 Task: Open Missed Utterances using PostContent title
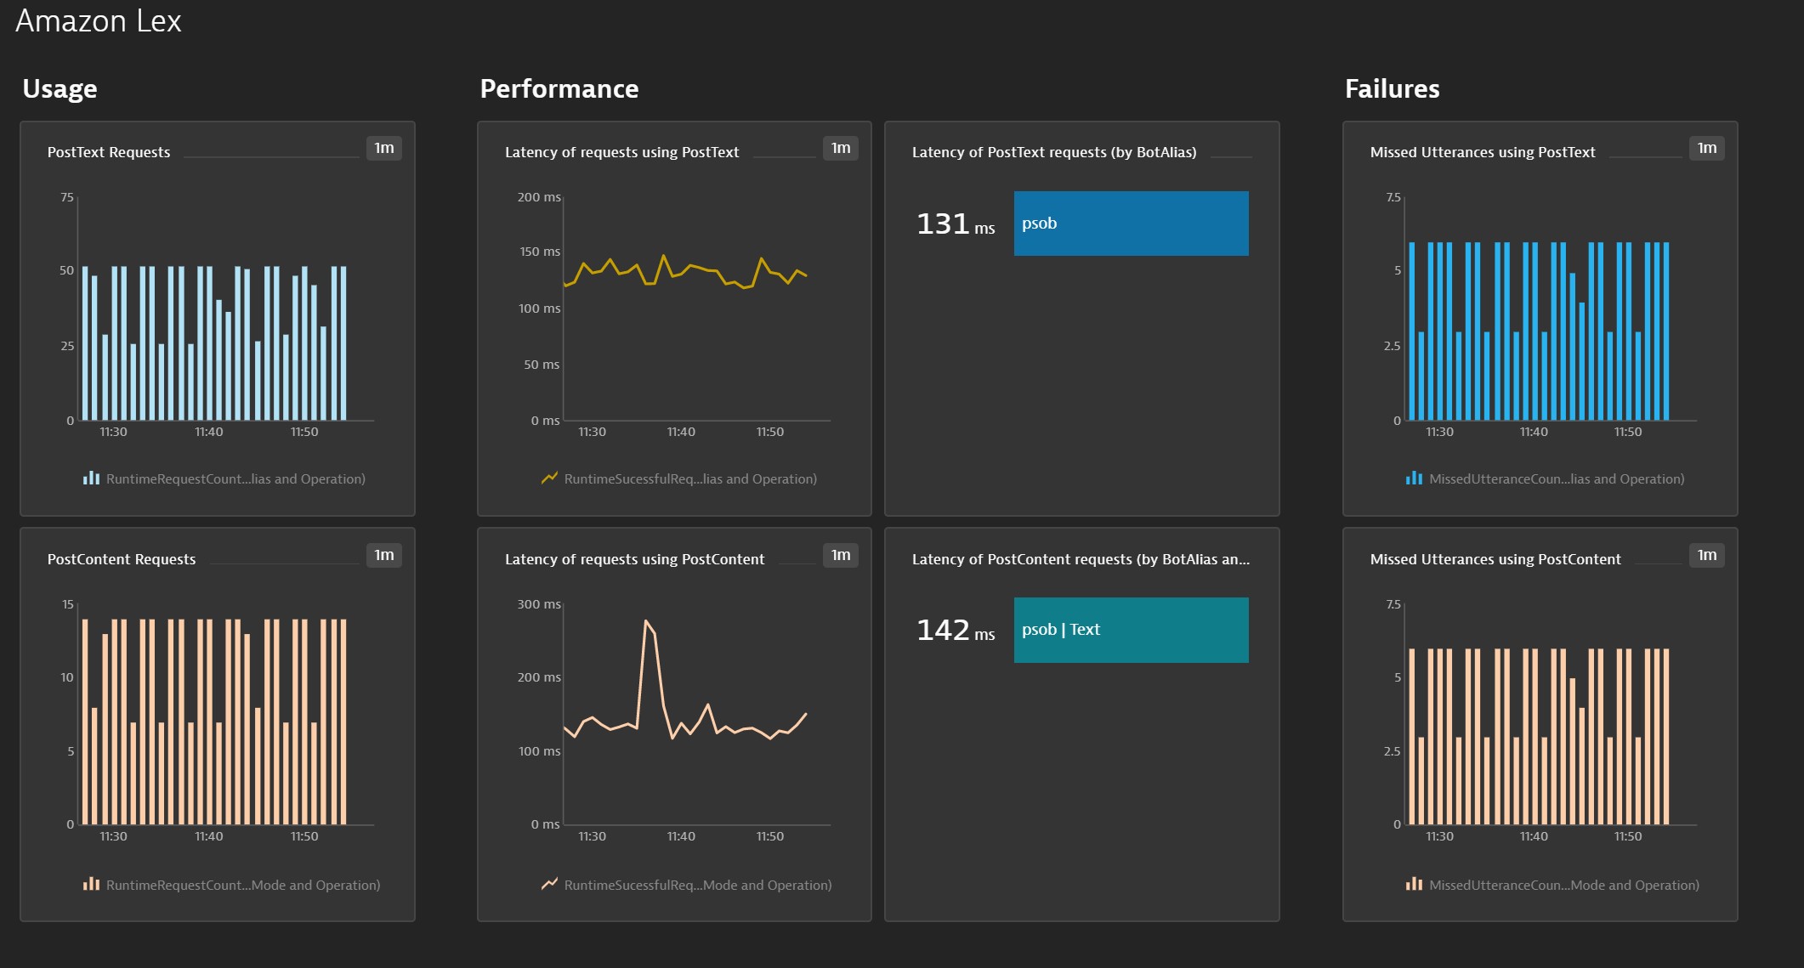pos(1495,559)
